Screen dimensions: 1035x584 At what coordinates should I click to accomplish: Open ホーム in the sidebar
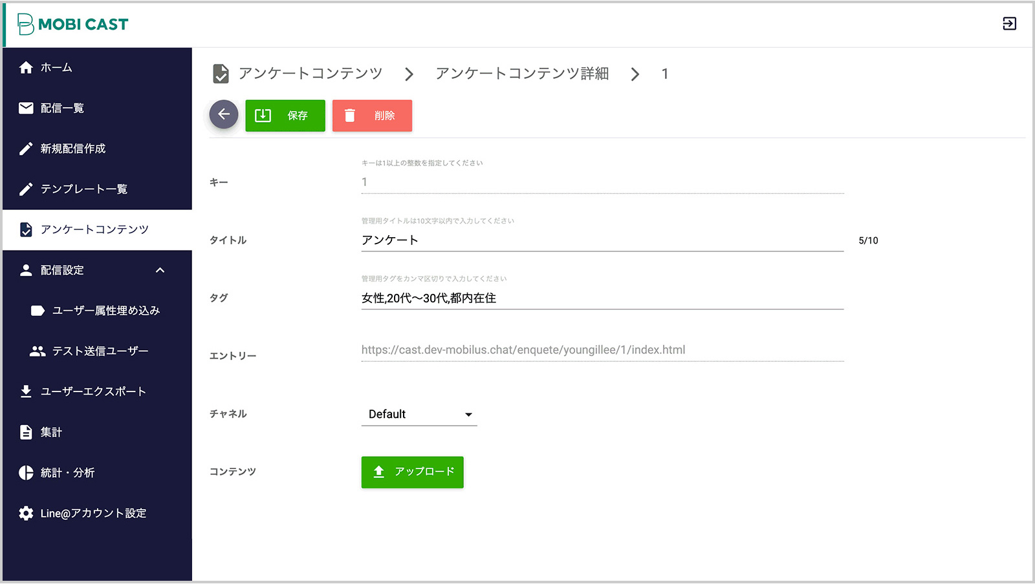tap(97, 67)
